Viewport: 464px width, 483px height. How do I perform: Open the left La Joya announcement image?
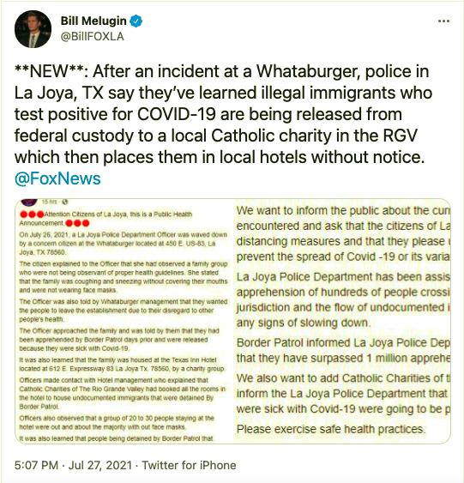[x=124, y=321]
